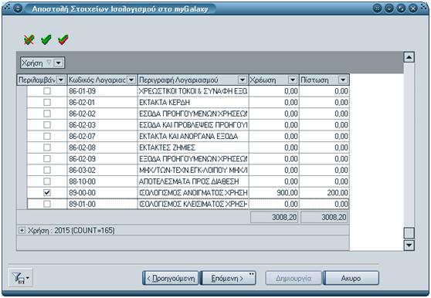The image size is (431, 298).
Task: Check the box for account 86-02-07
Action: click(47, 136)
